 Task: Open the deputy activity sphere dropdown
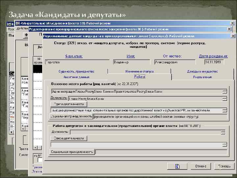point(224,145)
